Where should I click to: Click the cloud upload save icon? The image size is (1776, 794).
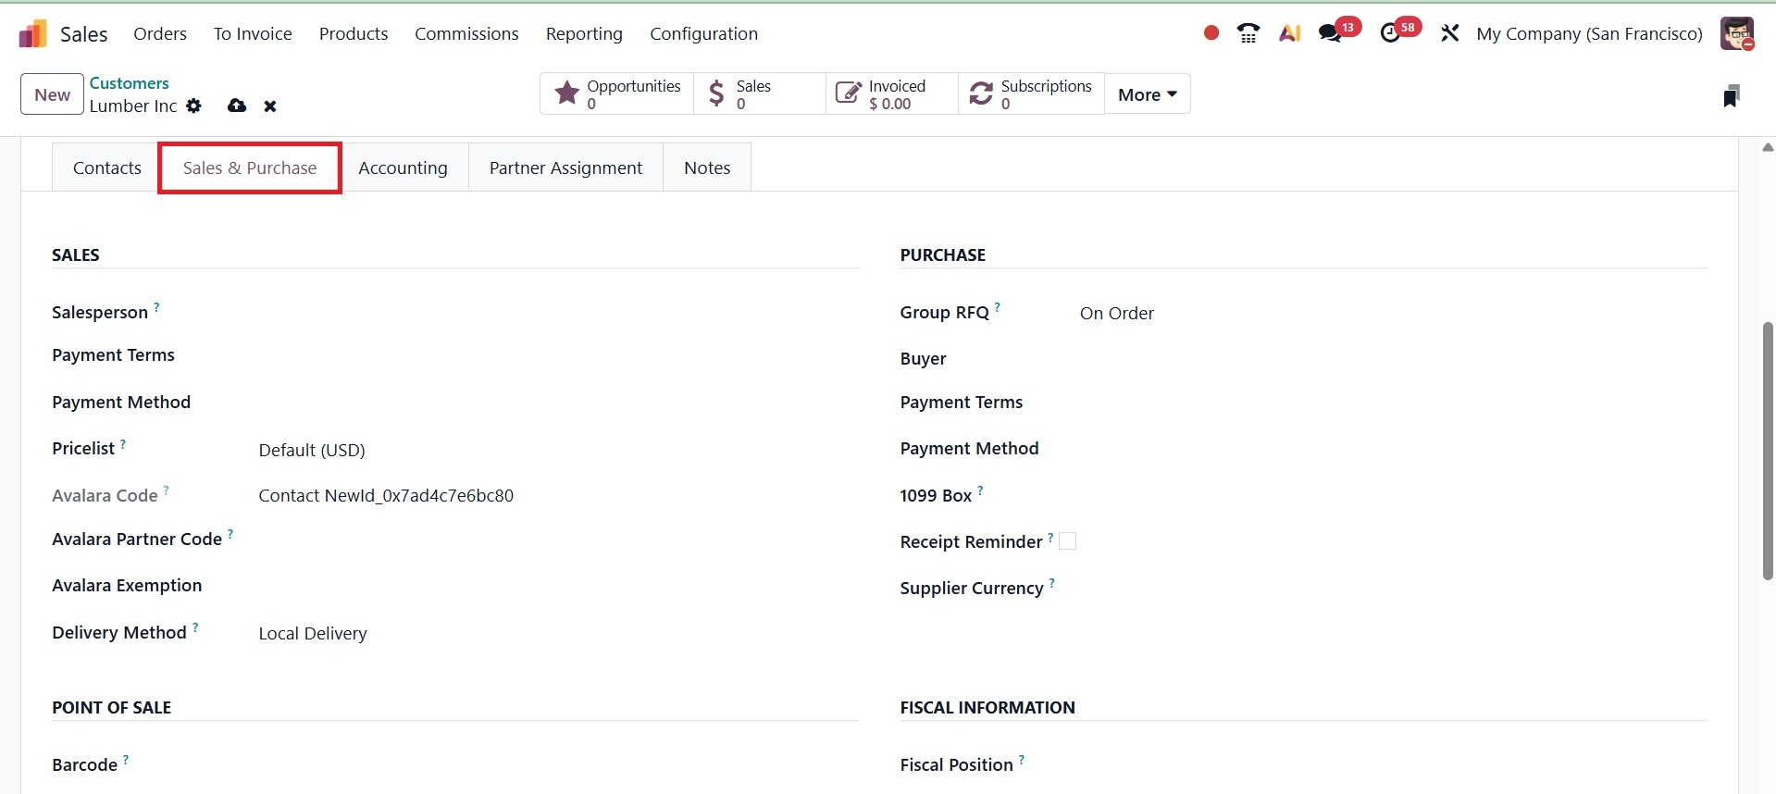237,105
